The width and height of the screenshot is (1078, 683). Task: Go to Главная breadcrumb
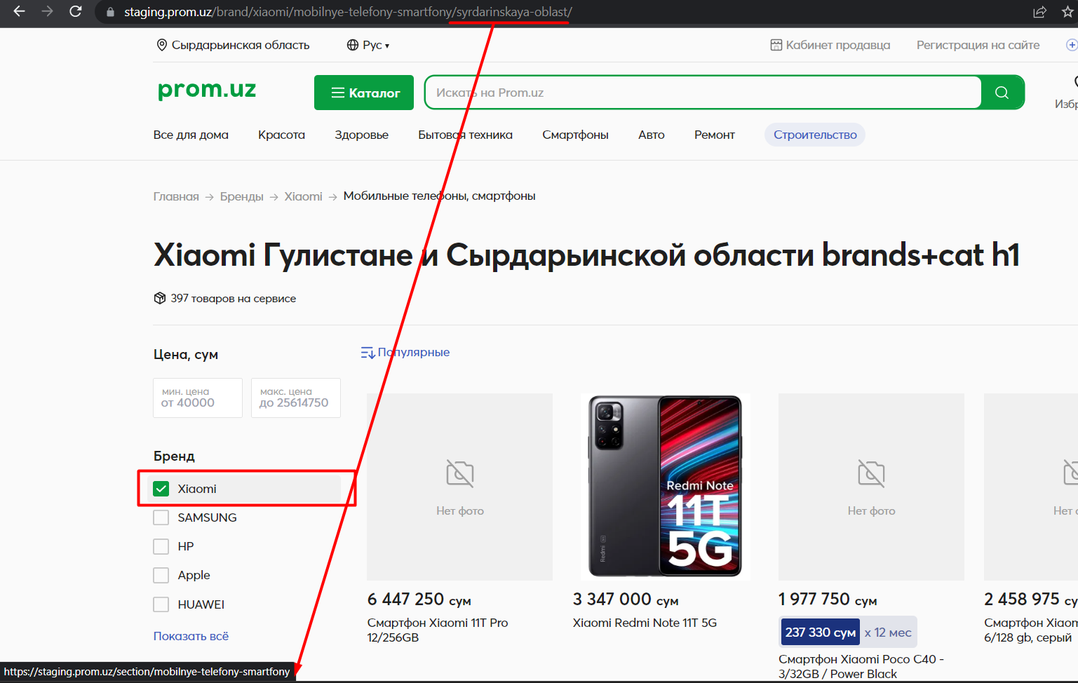tap(176, 196)
